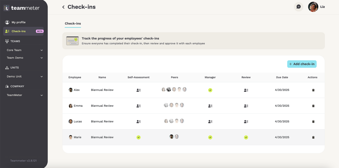This screenshot has width=339, height=168.
Task: Expand the Team Demo chevron
Action: tap(42, 58)
